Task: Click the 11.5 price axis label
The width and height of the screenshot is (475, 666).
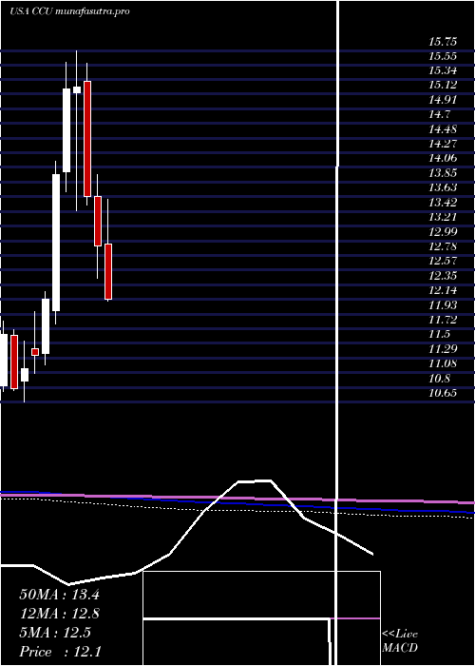Action: pyautogui.click(x=440, y=334)
